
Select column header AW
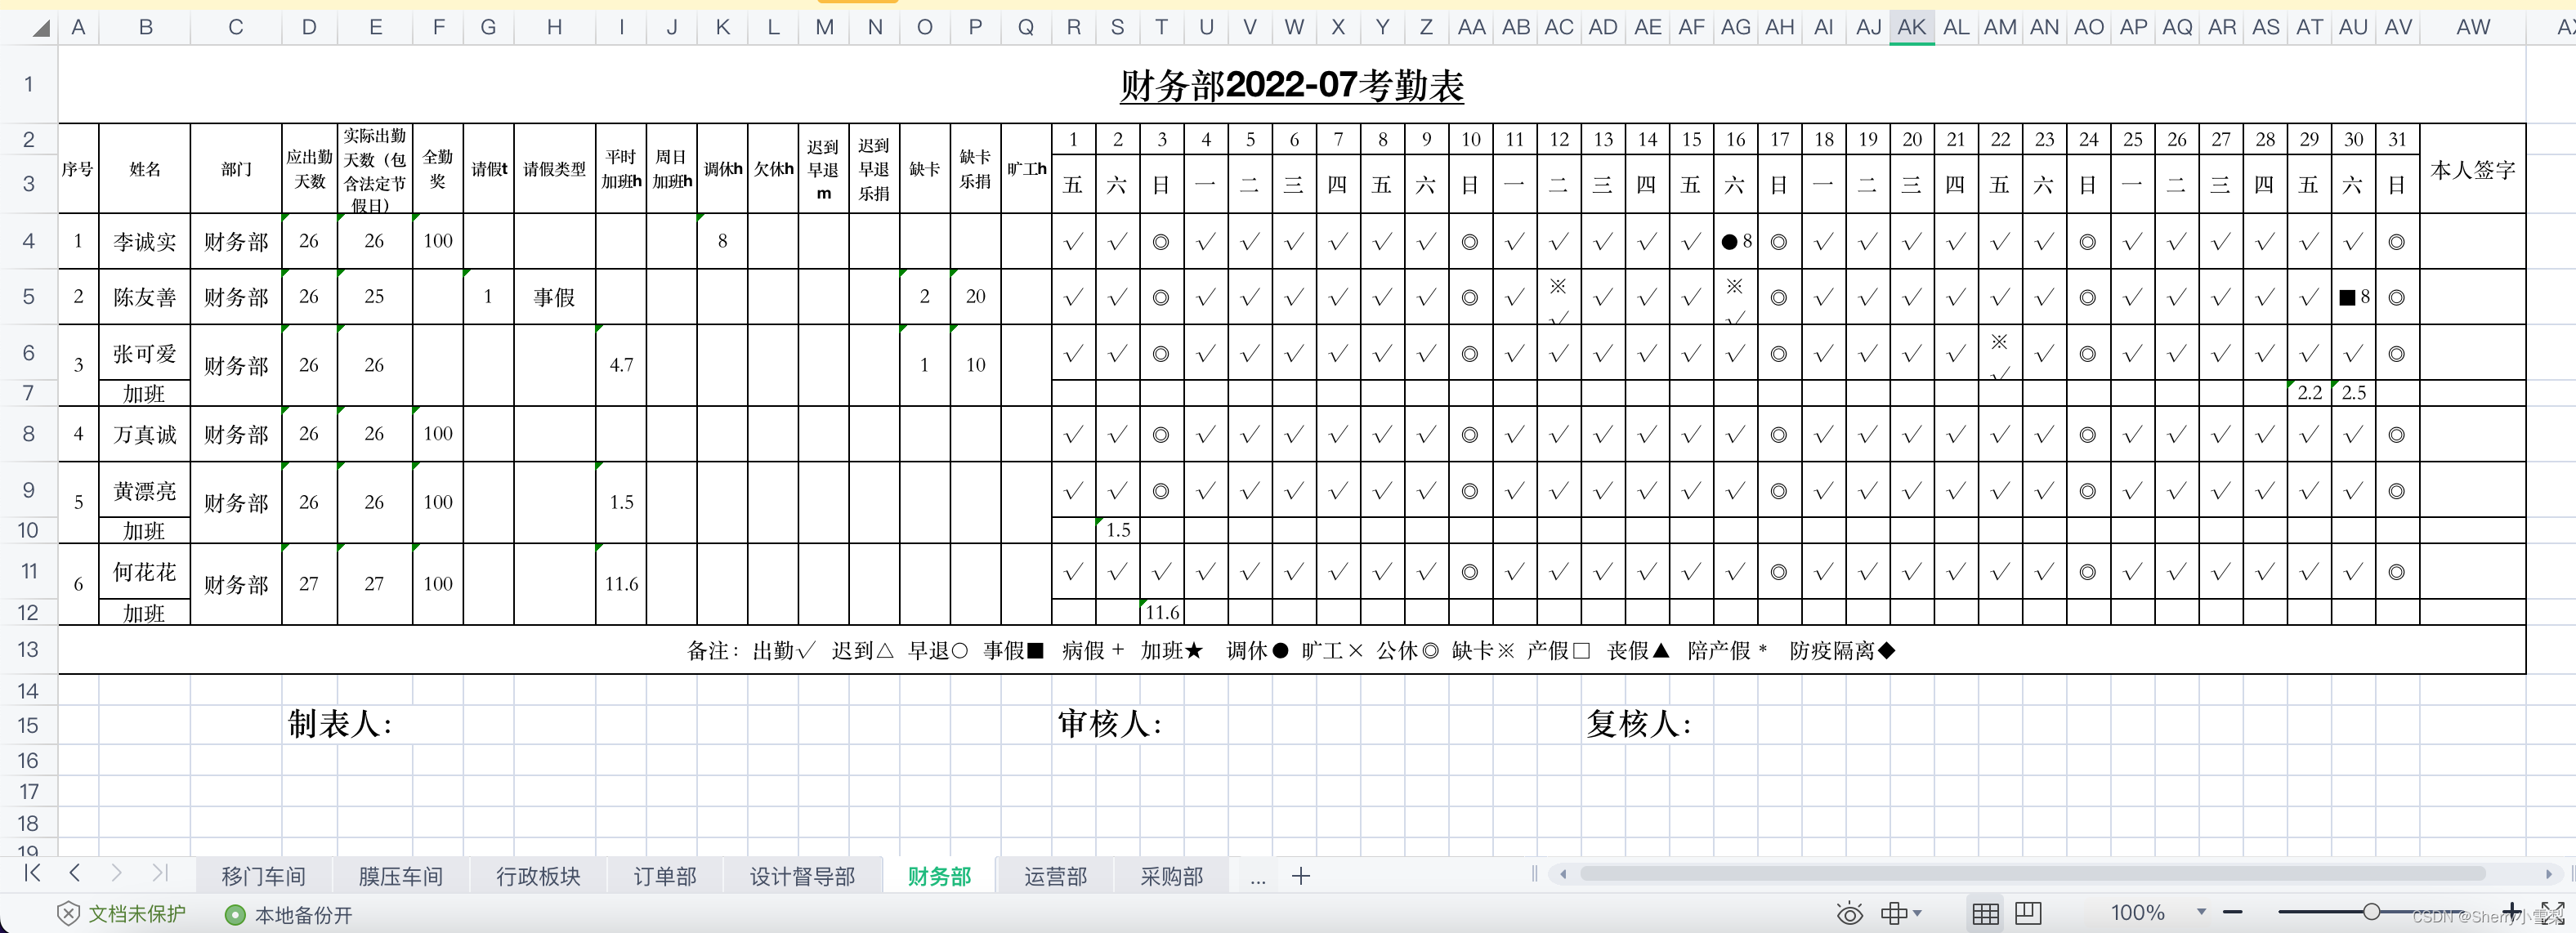[2472, 27]
